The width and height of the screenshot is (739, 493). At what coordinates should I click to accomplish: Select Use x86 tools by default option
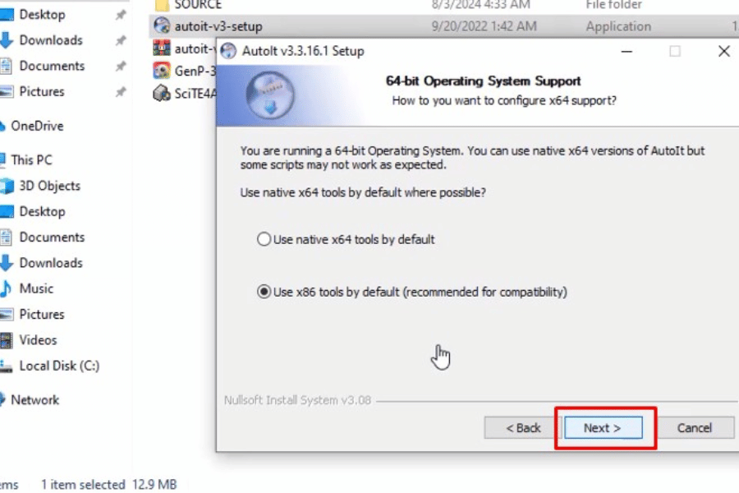[x=264, y=292]
